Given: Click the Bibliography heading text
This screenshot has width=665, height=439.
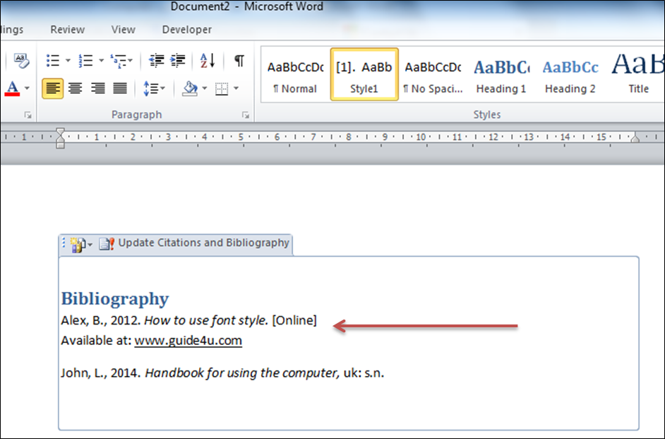Looking at the screenshot, I should (115, 299).
